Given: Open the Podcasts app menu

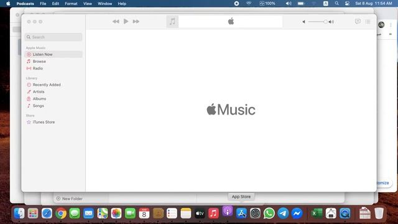Looking at the screenshot, I should coord(25,4).
